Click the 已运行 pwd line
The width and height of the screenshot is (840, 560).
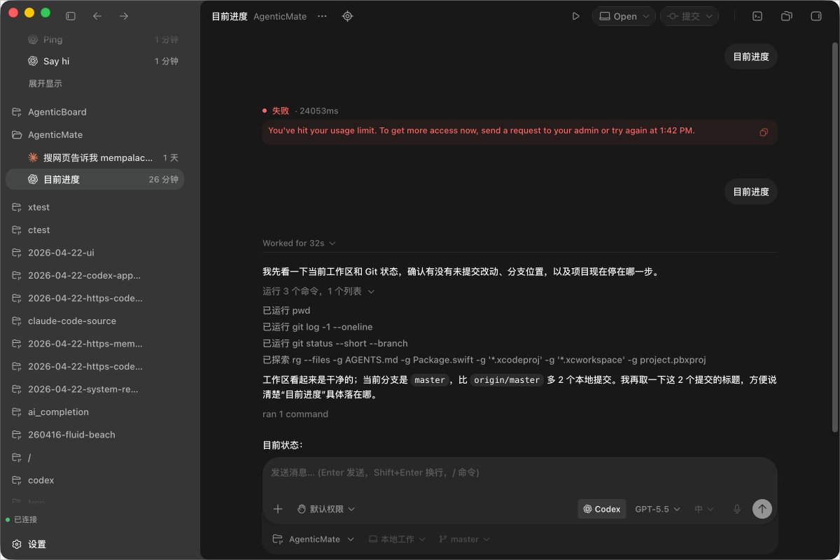tap(286, 310)
